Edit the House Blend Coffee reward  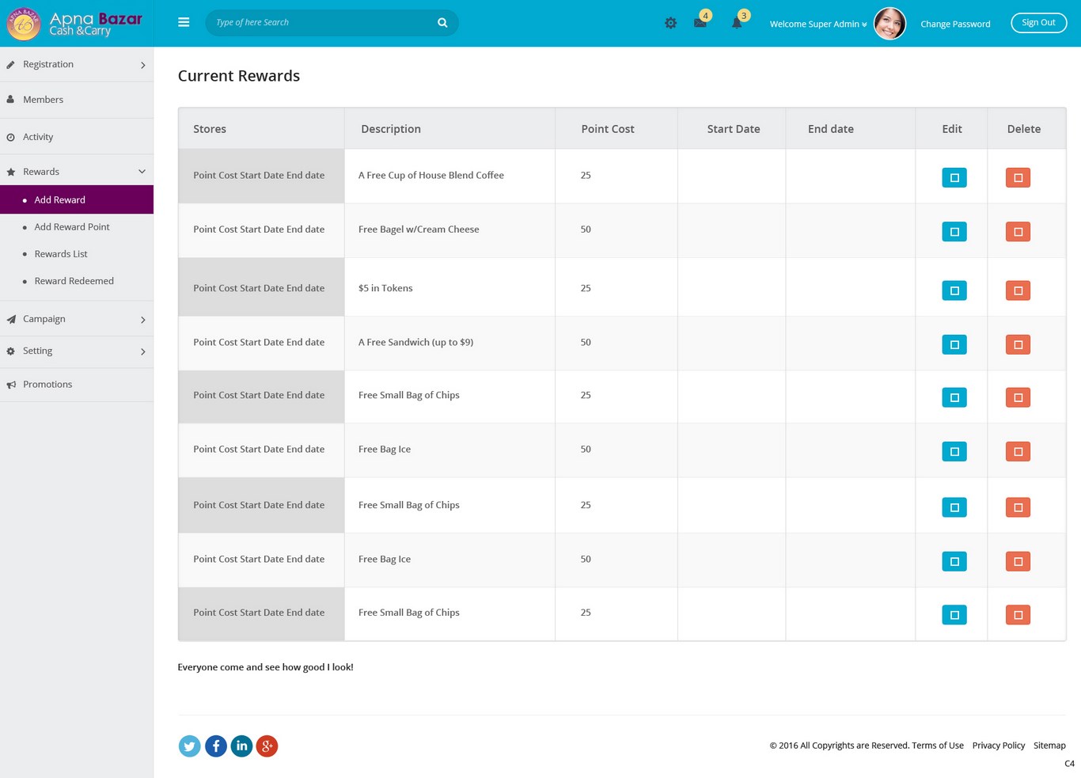tap(954, 177)
